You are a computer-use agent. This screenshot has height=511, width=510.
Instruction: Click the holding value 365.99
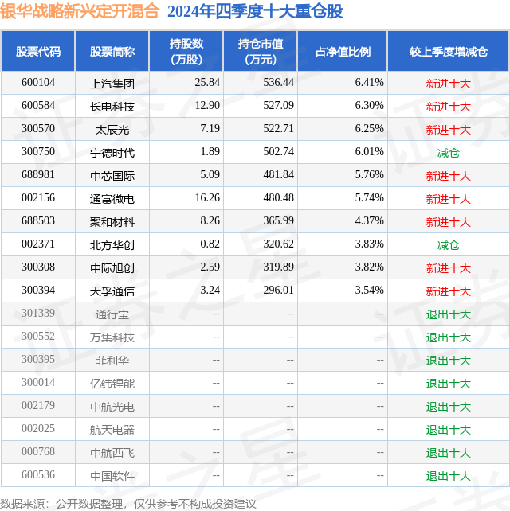click(278, 221)
